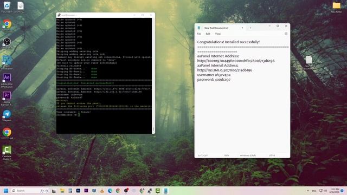Click the taskbar Search box
The height and width of the screenshot is (195, 347).
30,191
